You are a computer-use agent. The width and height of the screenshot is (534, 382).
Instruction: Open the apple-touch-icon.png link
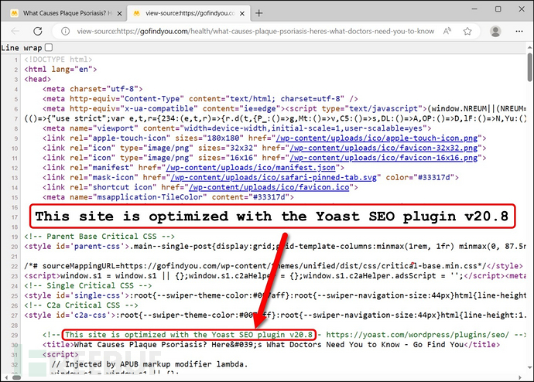[x=377, y=138]
